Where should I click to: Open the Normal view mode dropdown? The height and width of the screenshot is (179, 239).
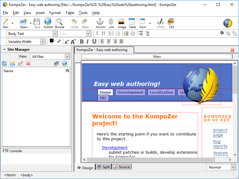pyautogui.click(x=221, y=167)
